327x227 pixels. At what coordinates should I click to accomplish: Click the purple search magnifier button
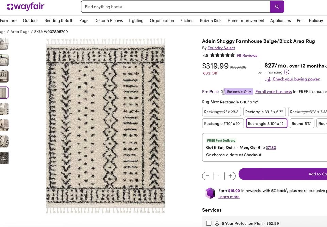[277, 7]
